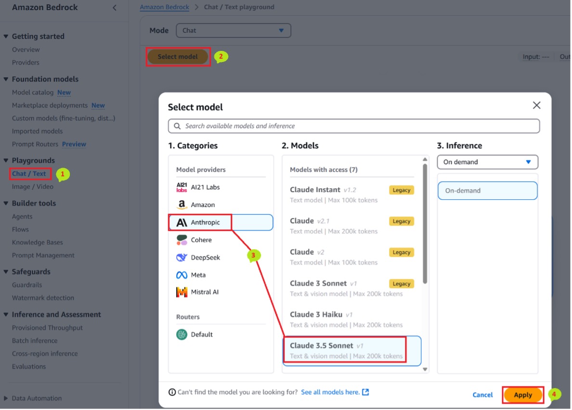Pick the DeepSeek whale icon
This screenshot has height=410, width=572.
click(182, 257)
